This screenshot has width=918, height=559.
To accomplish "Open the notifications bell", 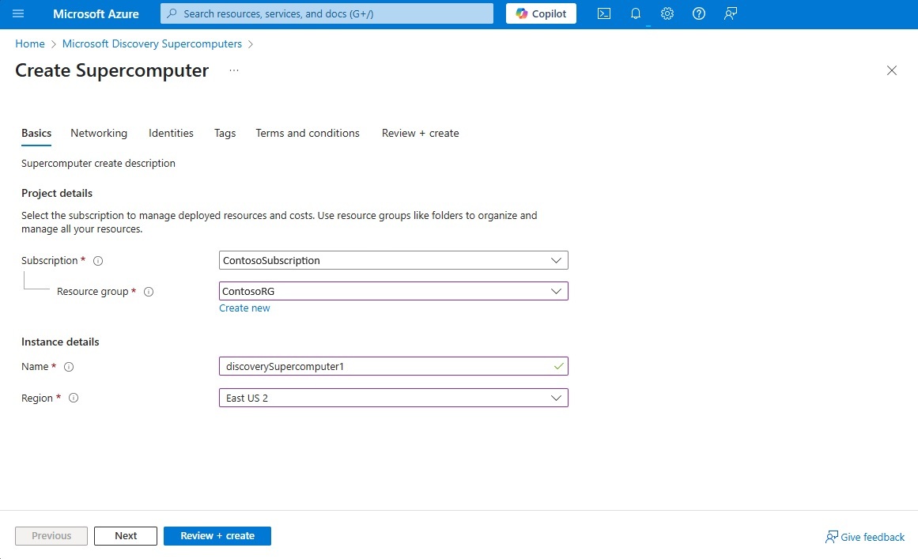I will (635, 13).
